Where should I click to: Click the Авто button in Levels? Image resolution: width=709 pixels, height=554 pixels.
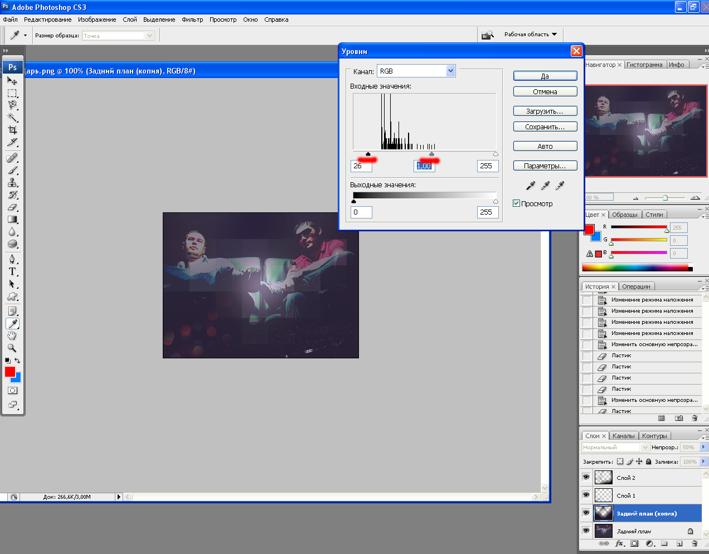point(545,147)
